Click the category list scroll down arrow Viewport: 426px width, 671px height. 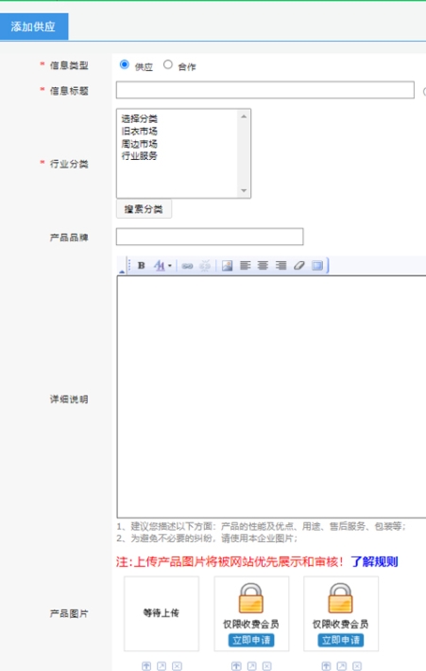pyautogui.click(x=244, y=191)
